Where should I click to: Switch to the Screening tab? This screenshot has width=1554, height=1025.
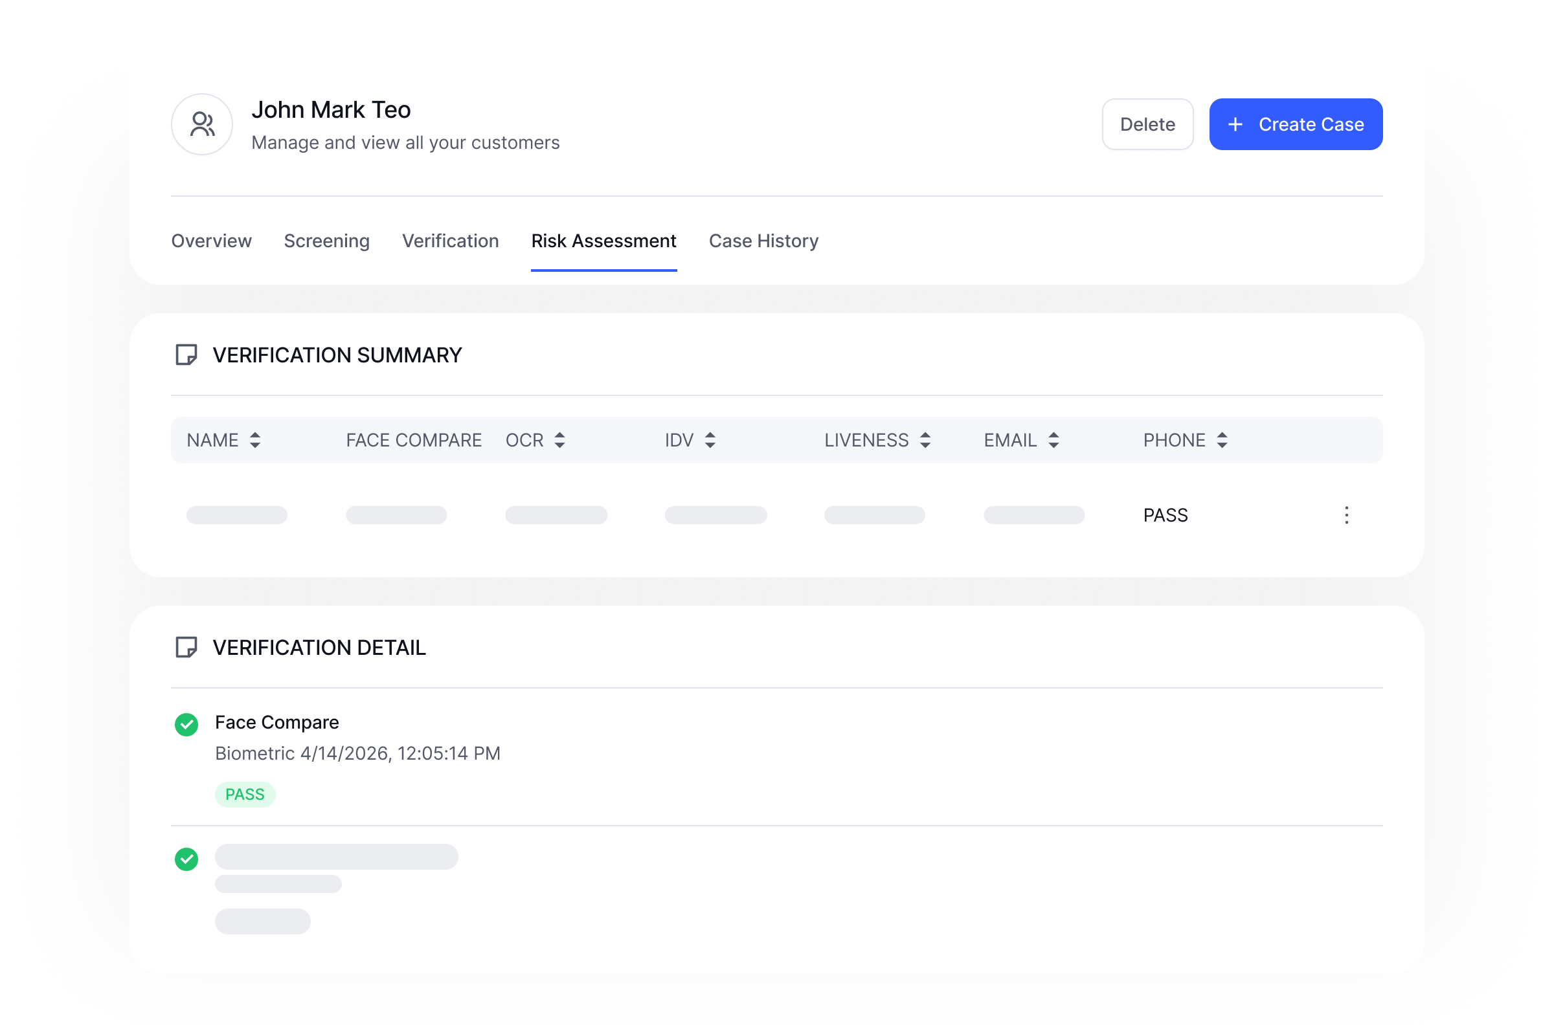[326, 241]
